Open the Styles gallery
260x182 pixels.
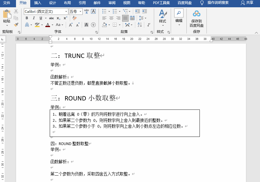(x=163, y=18)
